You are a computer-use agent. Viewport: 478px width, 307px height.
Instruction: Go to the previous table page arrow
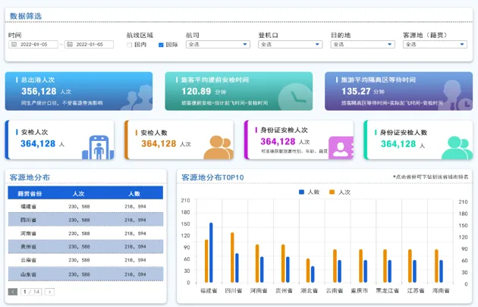pos(12,292)
